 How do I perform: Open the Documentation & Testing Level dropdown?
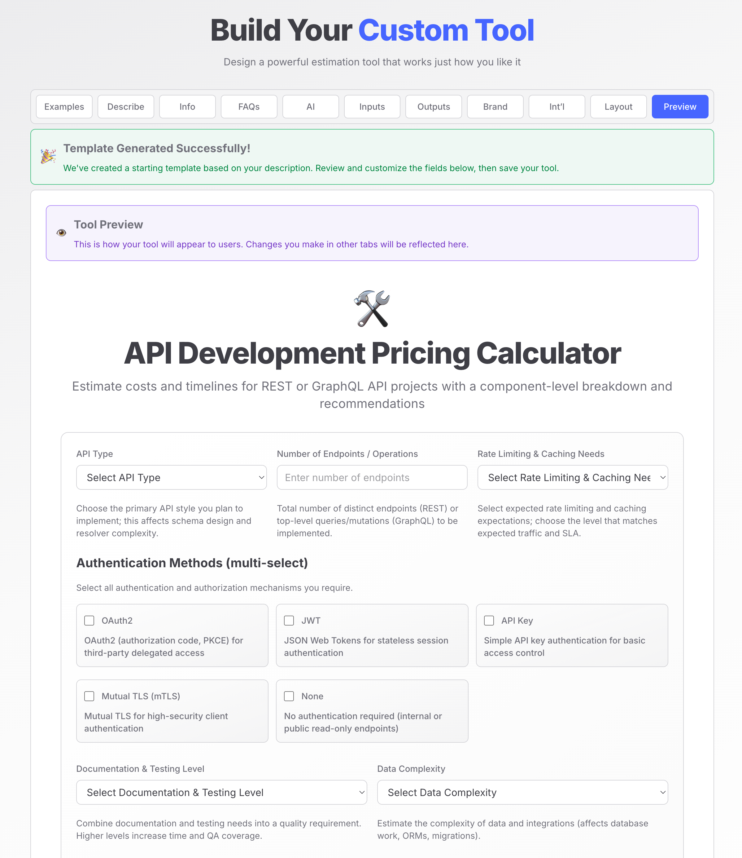pos(221,792)
